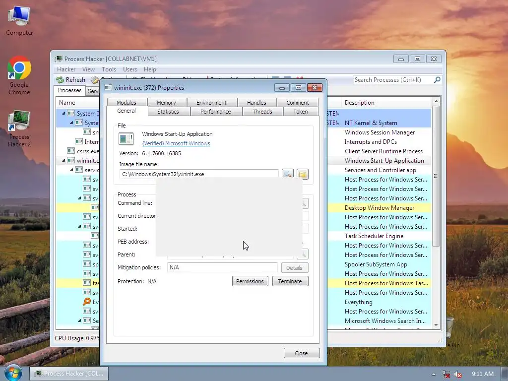508x381 pixels.
Task: Click the Options gear icon in Process Hacker toolbar
Action: (x=95, y=80)
